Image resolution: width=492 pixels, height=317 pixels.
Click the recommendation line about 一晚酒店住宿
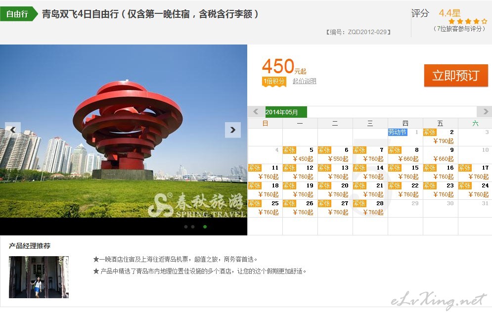(x=176, y=259)
